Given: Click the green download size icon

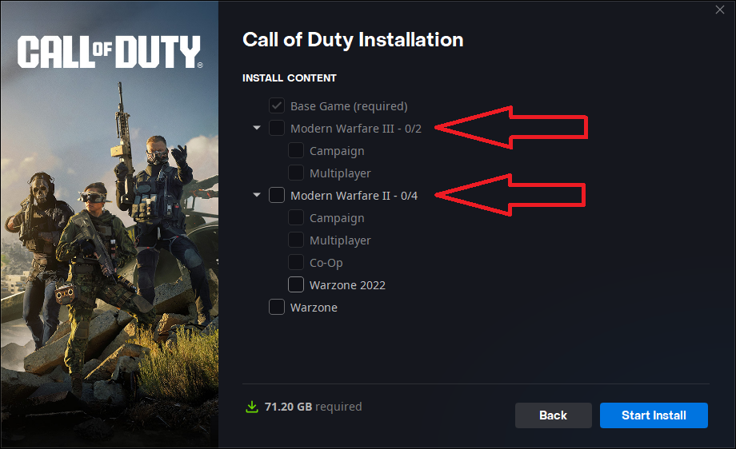Looking at the screenshot, I should pyautogui.click(x=252, y=407).
